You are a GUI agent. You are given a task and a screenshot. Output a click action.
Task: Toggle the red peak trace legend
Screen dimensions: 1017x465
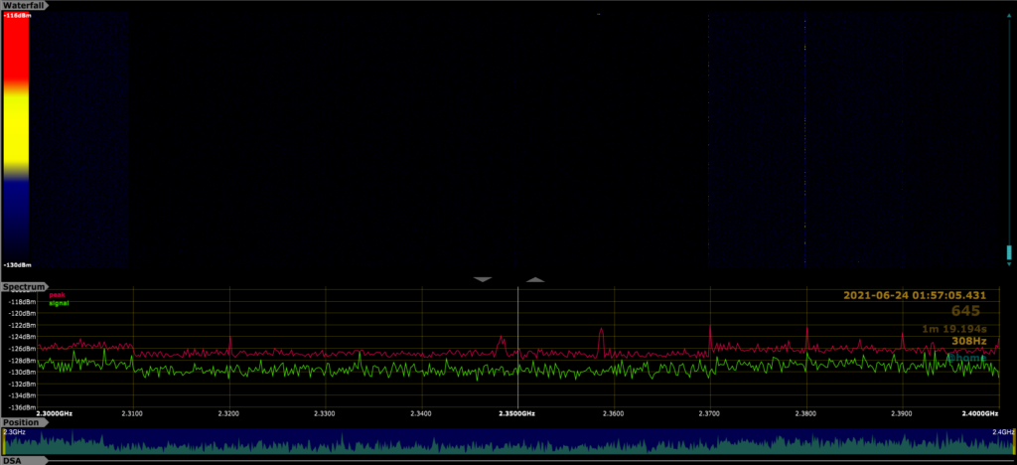pos(56,295)
